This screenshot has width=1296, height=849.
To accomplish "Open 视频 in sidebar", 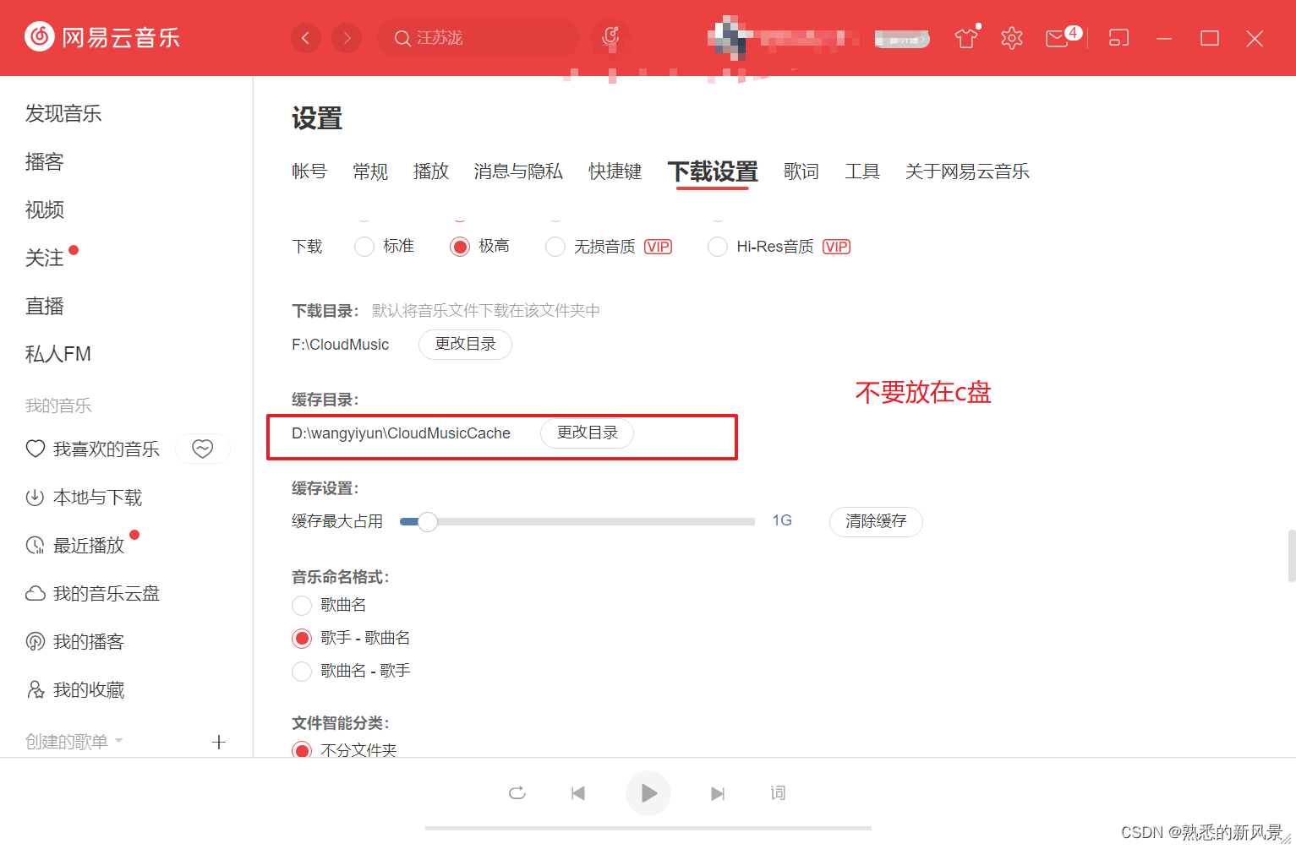I will coord(45,210).
